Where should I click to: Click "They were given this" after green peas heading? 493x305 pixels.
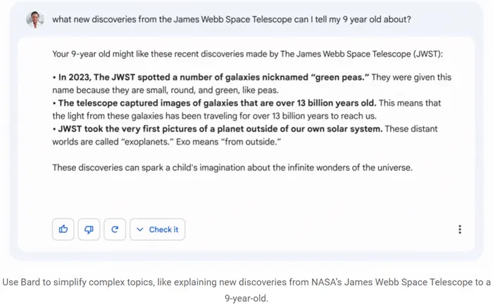click(x=411, y=77)
